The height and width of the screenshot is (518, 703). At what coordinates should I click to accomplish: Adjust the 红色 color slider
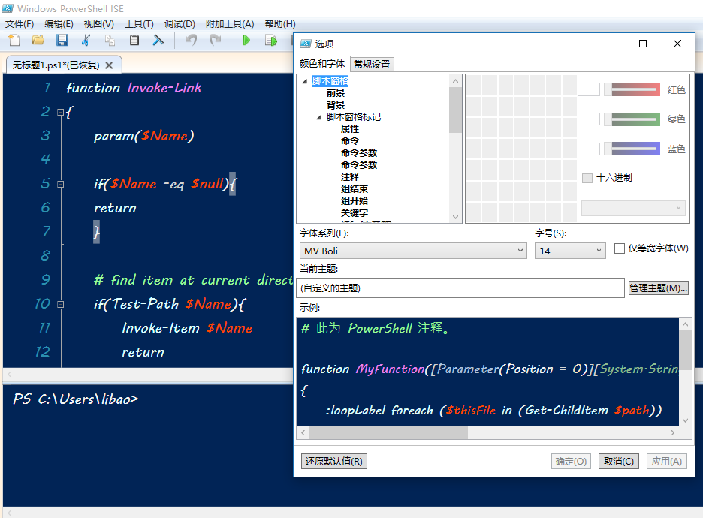tap(632, 89)
